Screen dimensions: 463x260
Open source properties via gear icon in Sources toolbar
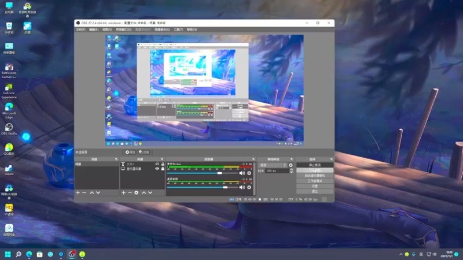pos(136,192)
